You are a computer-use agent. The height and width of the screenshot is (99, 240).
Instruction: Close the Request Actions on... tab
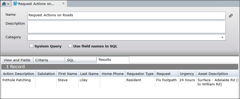click(64, 3)
